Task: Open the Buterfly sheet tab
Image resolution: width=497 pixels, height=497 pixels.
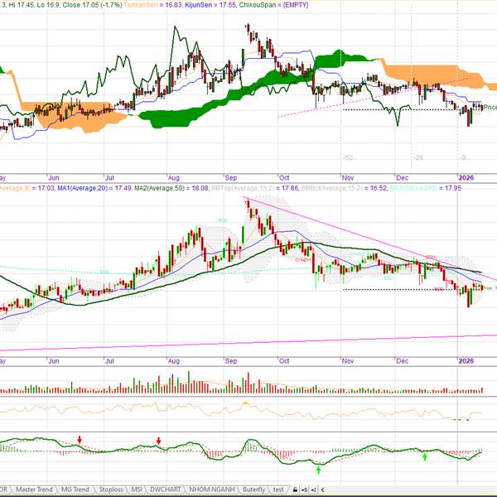Action: click(253, 490)
